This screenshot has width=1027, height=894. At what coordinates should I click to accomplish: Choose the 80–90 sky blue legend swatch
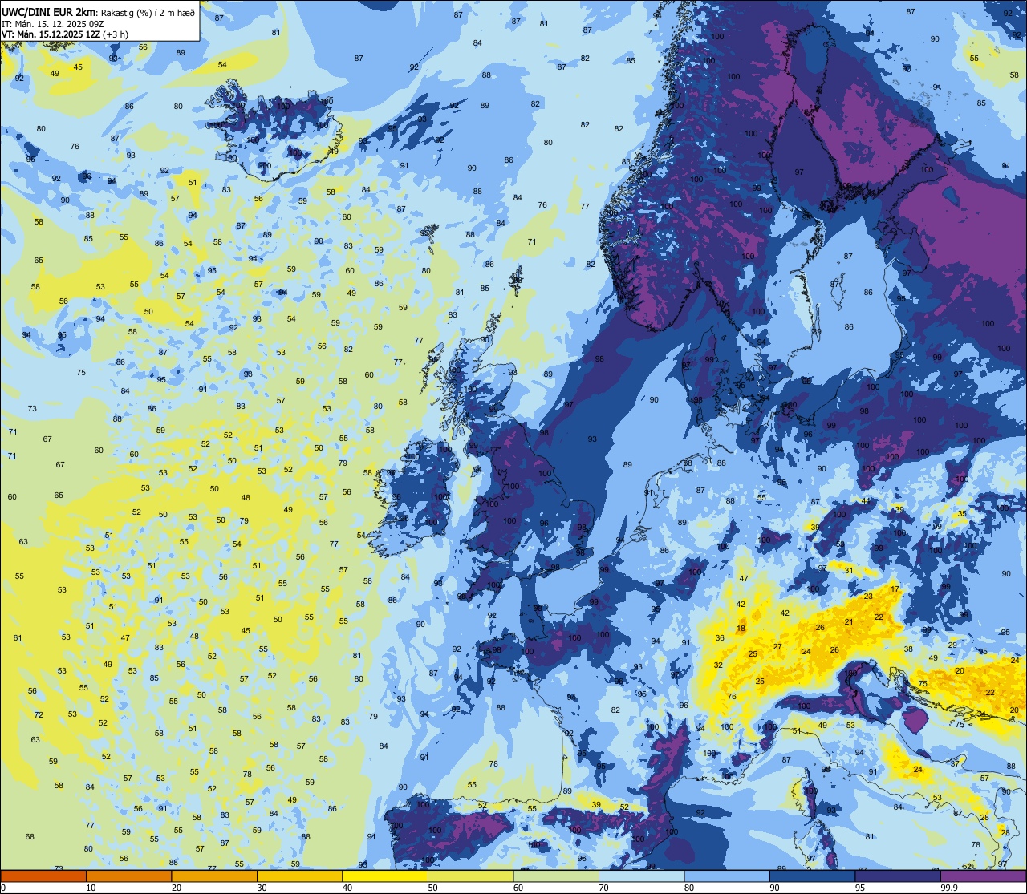(726, 876)
